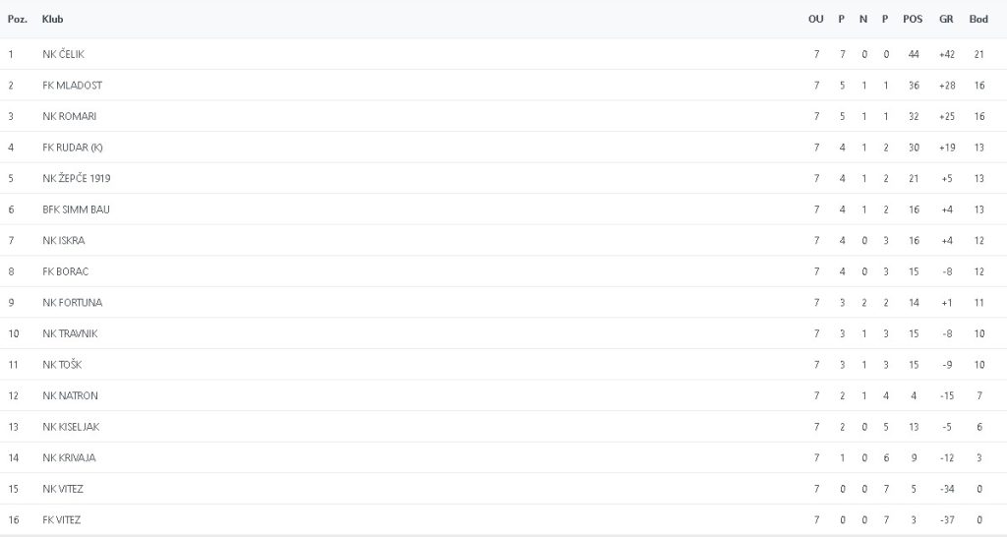The image size is (1007, 537).
Task: Sort by the Klub column header
Action: [52, 20]
